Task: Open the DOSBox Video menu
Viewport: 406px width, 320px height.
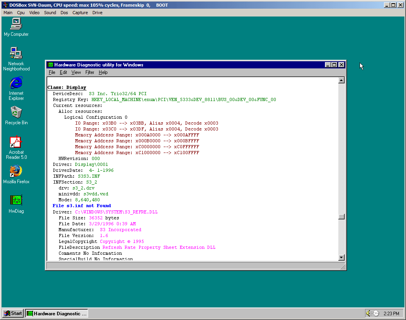Action: 34,13
